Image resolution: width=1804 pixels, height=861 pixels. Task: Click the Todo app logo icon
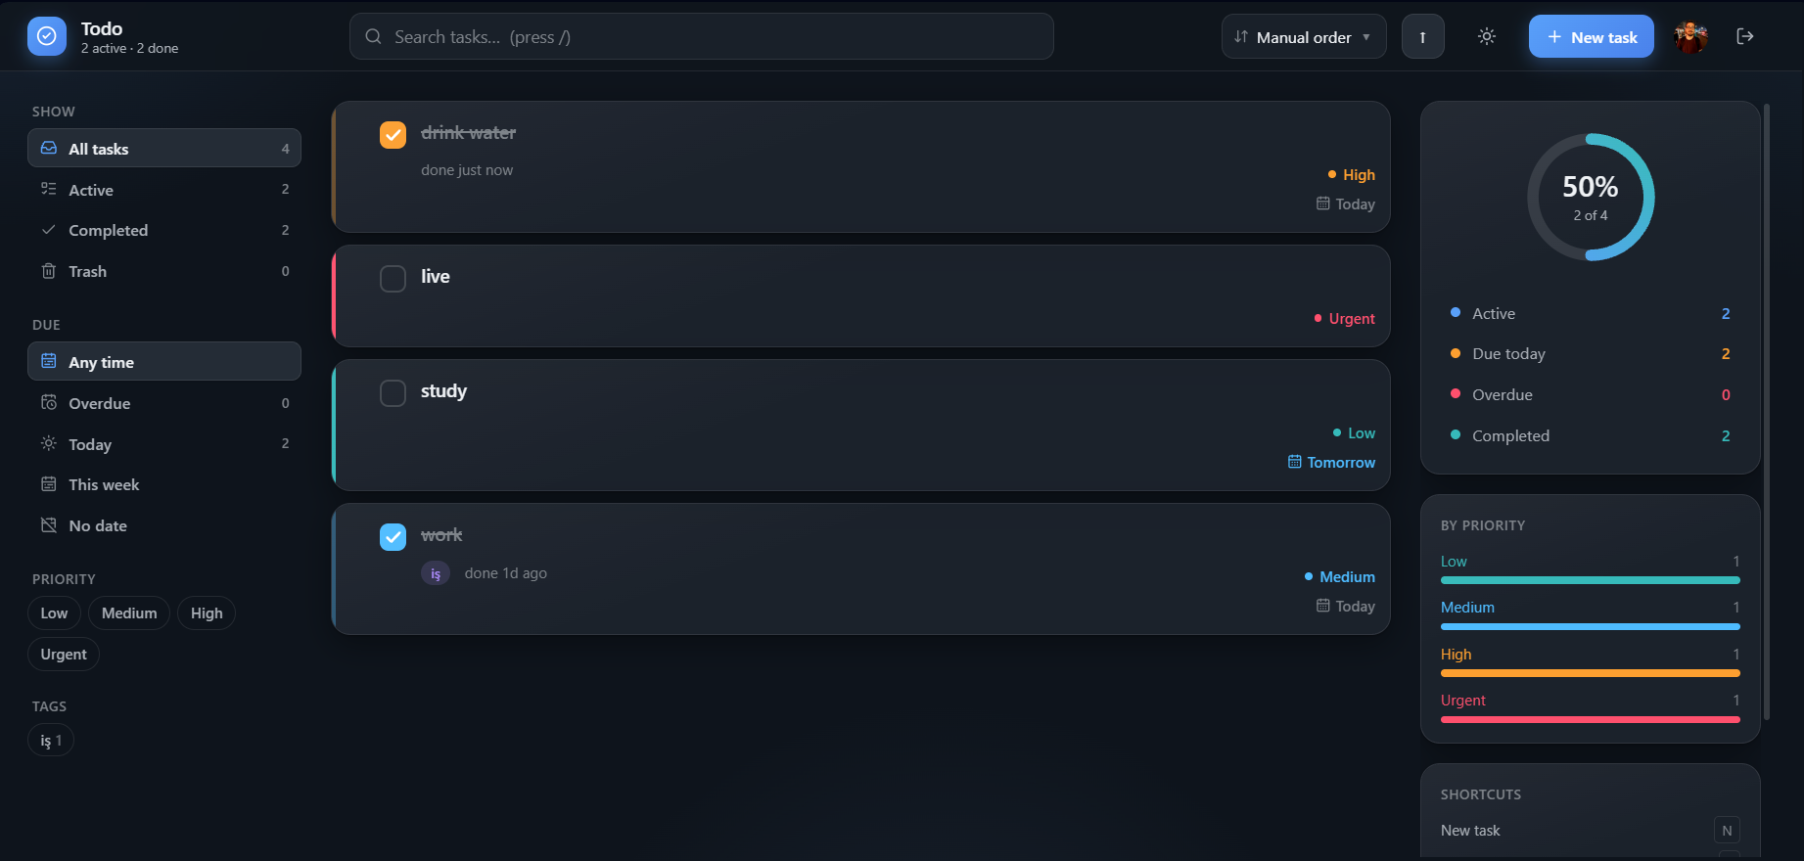coord(47,37)
